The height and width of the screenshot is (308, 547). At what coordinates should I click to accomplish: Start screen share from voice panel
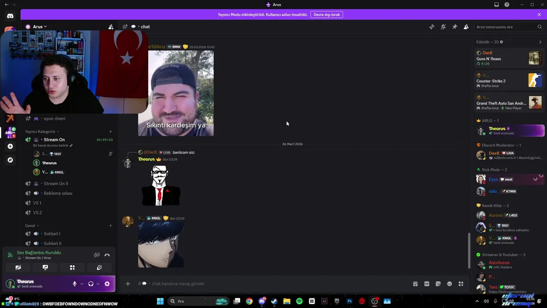click(x=45, y=267)
